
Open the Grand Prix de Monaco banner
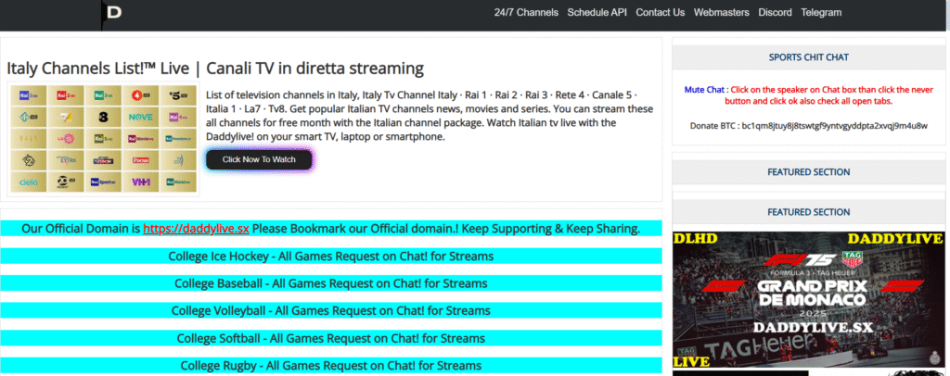click(x=808, y=299)
